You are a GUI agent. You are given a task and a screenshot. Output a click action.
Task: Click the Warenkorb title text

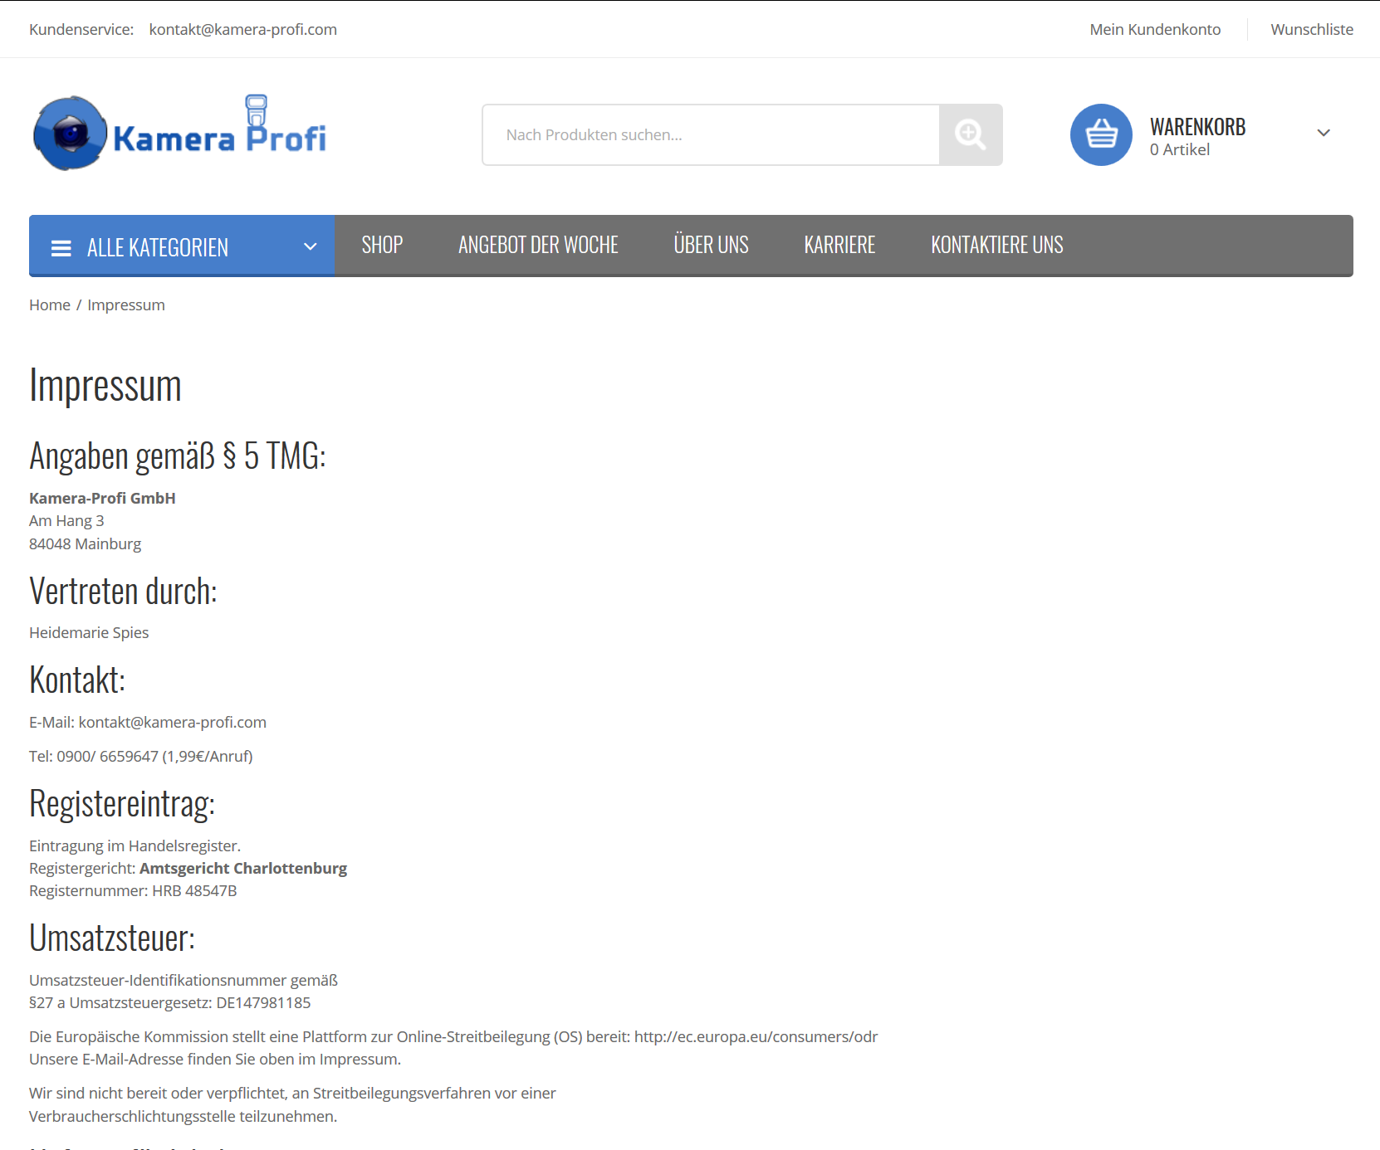click(1197, 127)
